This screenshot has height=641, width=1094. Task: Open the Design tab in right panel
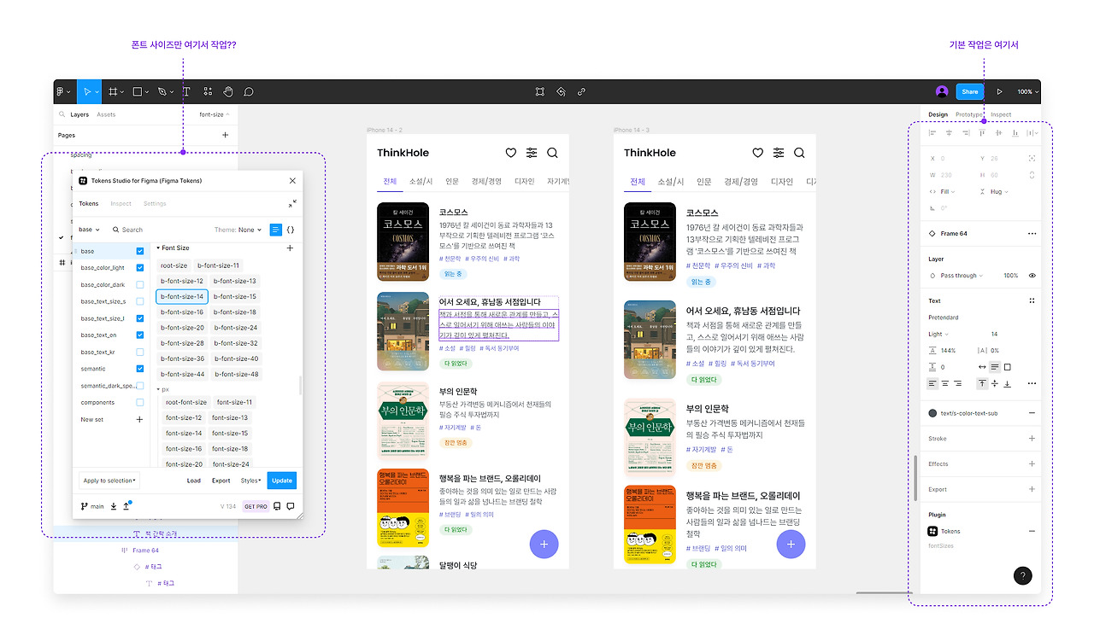click(938, 114)
